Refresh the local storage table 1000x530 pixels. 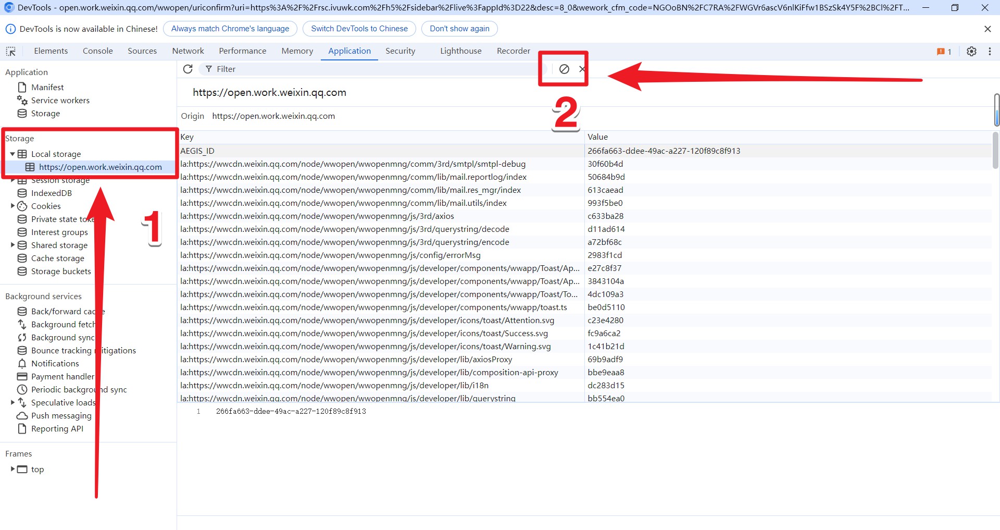tap(188, 69)
